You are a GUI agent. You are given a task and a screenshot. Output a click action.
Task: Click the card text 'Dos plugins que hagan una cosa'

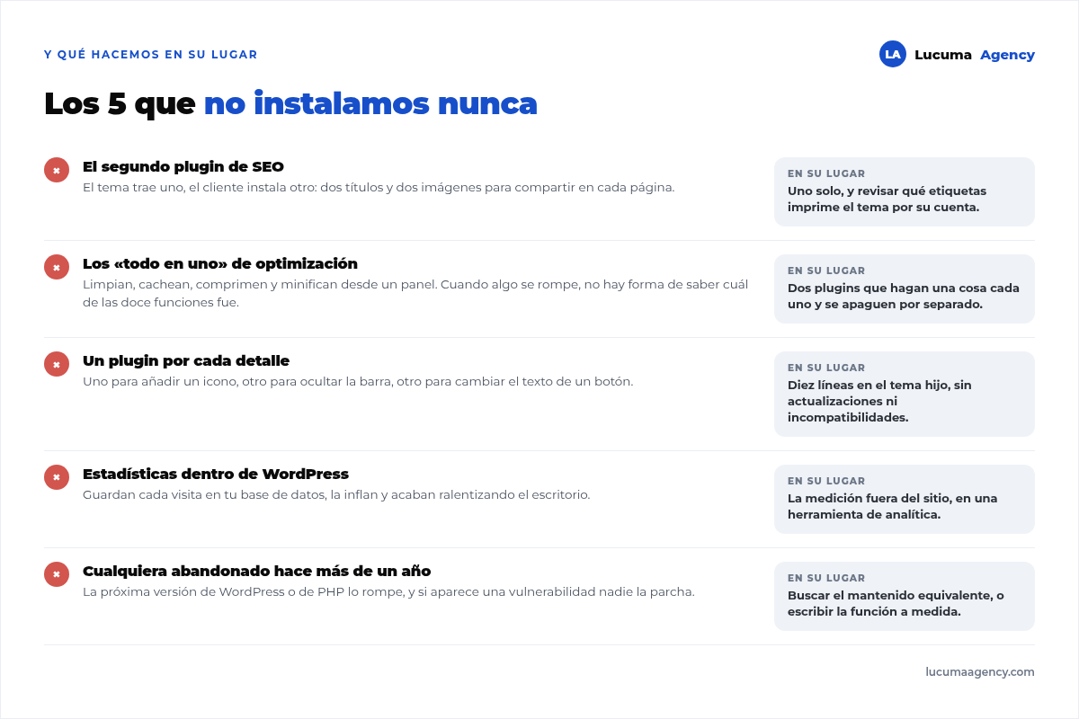(904, 296)
